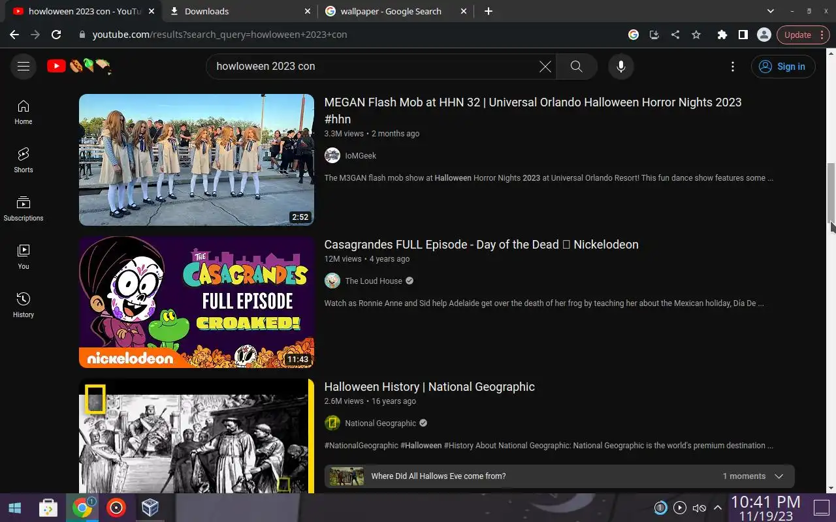The image size is (836, 522).
Task: Visit the National Geographic channel name
Action: tap(381, 423)
